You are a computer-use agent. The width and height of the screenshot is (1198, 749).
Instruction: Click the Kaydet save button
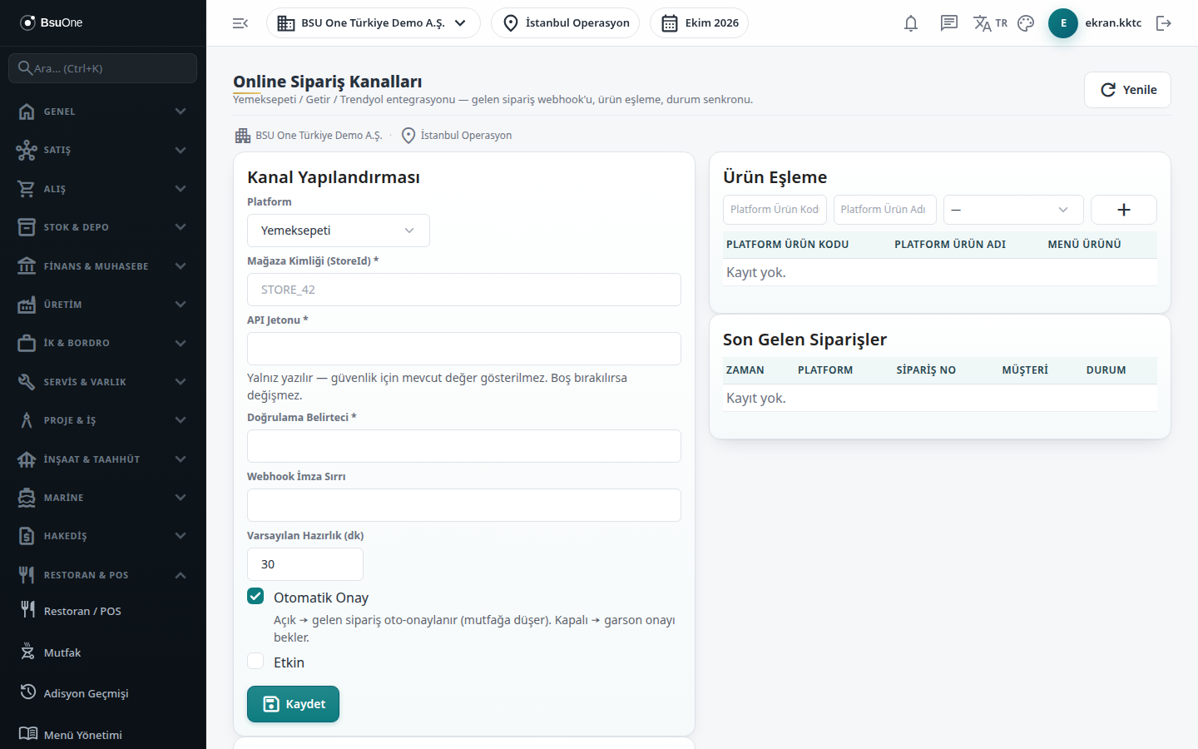pyautogui.click(x=293, y=704)
